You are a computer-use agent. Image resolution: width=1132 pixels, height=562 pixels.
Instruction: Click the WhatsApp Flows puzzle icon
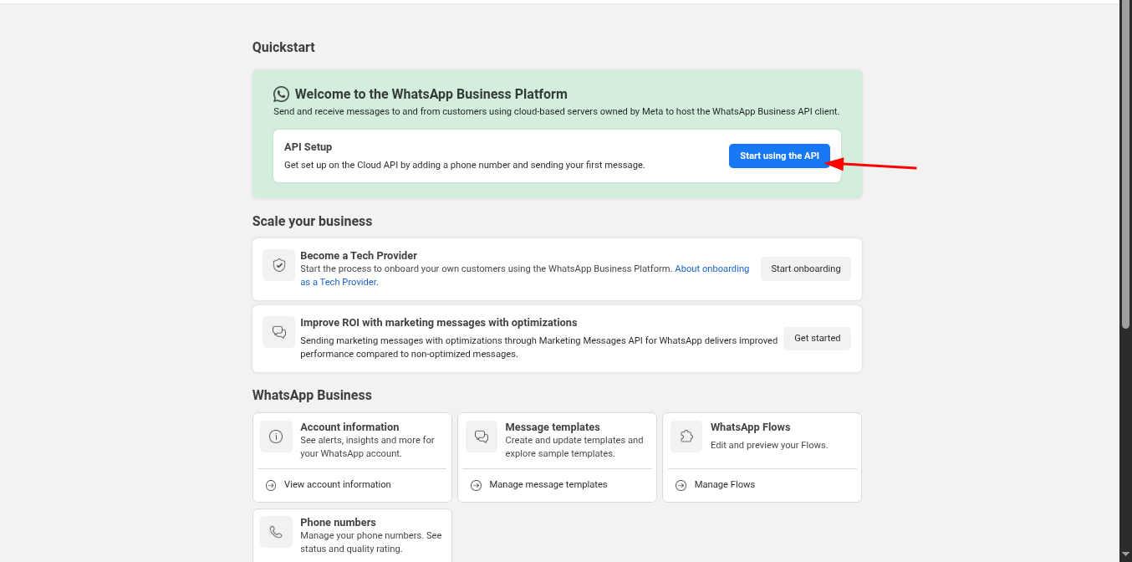tap(686, 437)
